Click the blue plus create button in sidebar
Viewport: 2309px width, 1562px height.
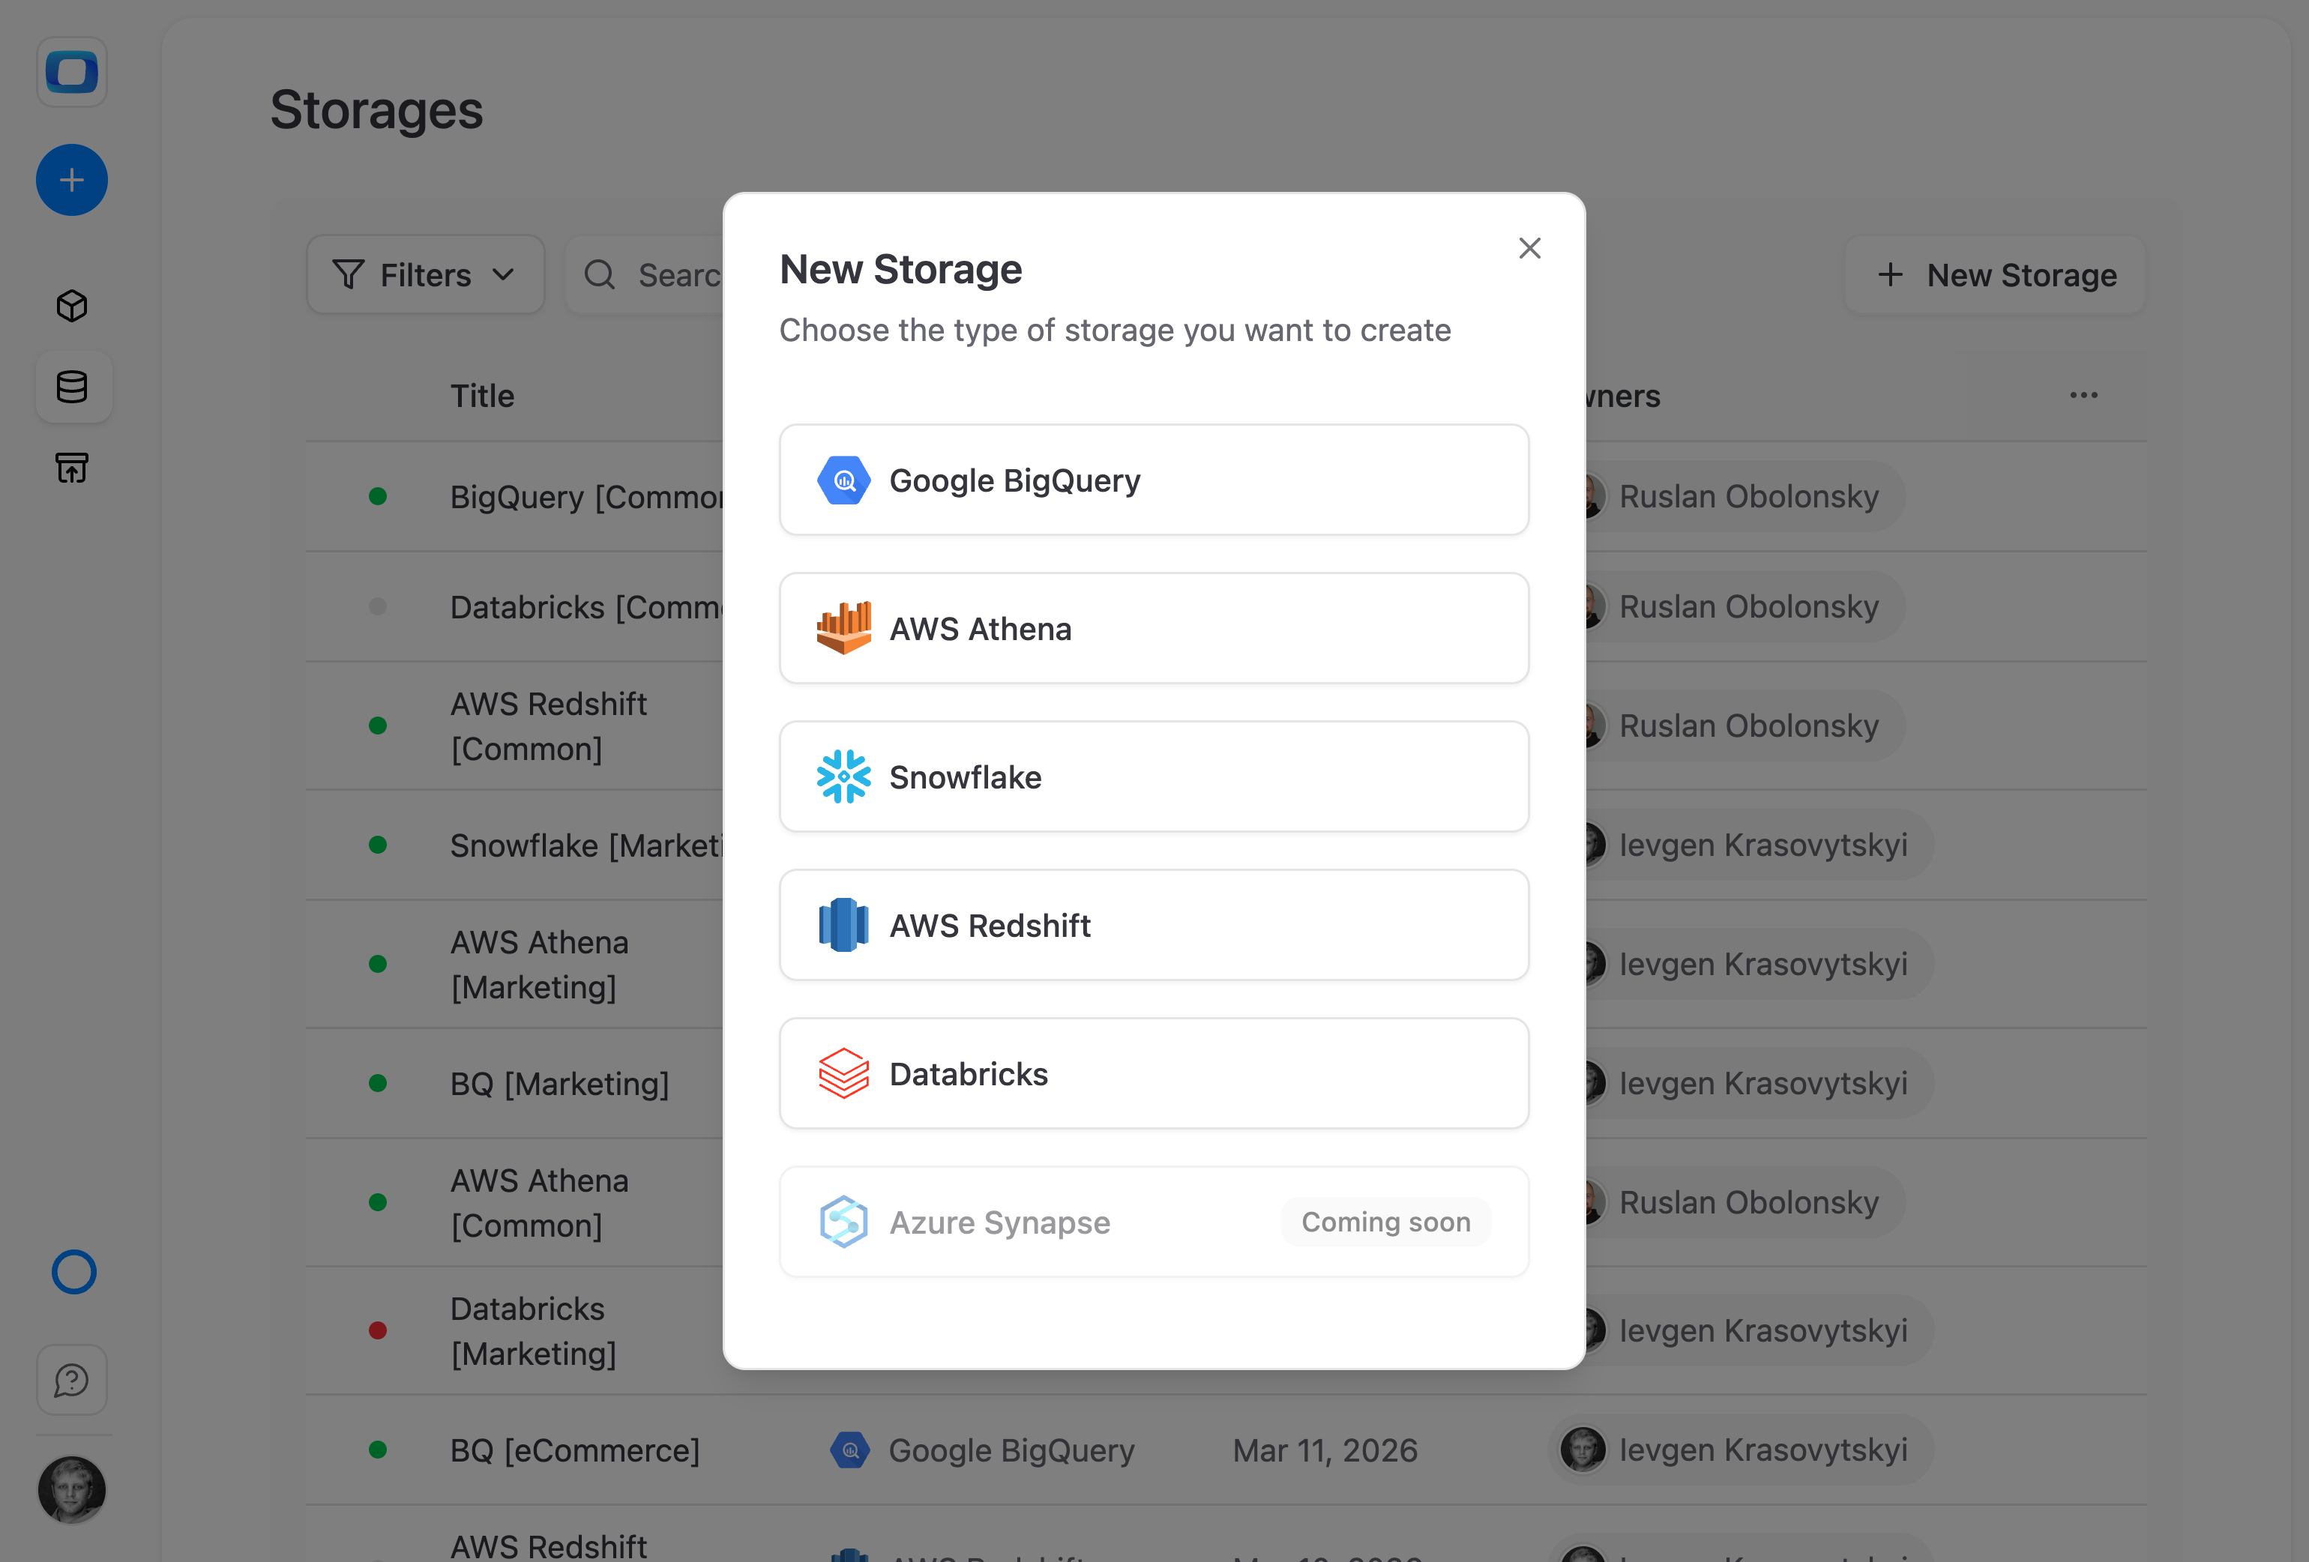[71, 180]
